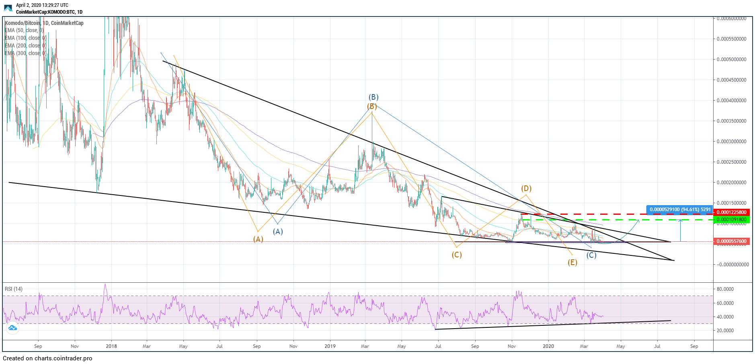This screenshot has height=364, width=755.
Task: Click the blue (B) wave label
Action: [373, 97]
